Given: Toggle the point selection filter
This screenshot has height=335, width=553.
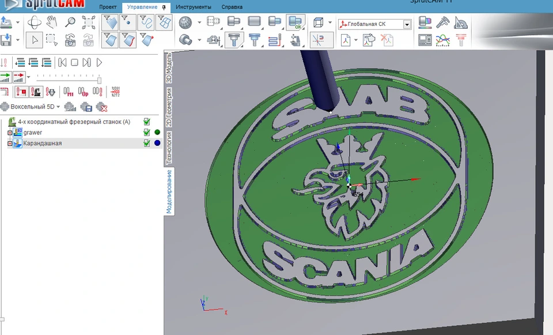Looking at the screenshot, I should [x=127, y=22].
